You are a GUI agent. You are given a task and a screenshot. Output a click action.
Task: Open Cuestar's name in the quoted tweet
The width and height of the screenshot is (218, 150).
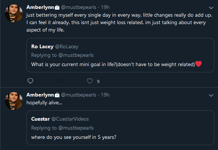click(x=40, y=119)
